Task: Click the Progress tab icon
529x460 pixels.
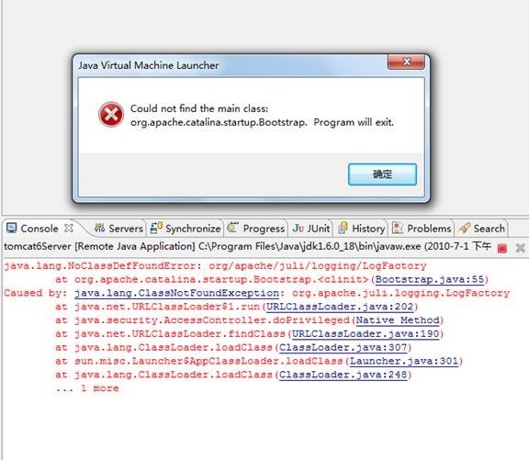Action: tap(232, 228)
